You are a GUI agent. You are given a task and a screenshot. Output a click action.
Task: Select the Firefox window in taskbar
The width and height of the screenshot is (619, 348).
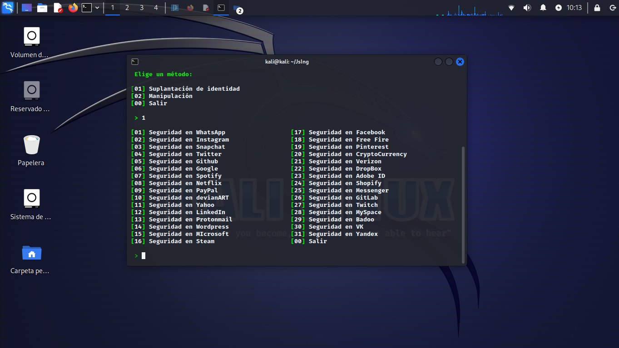pyautogui.click(x=190, y=8)
